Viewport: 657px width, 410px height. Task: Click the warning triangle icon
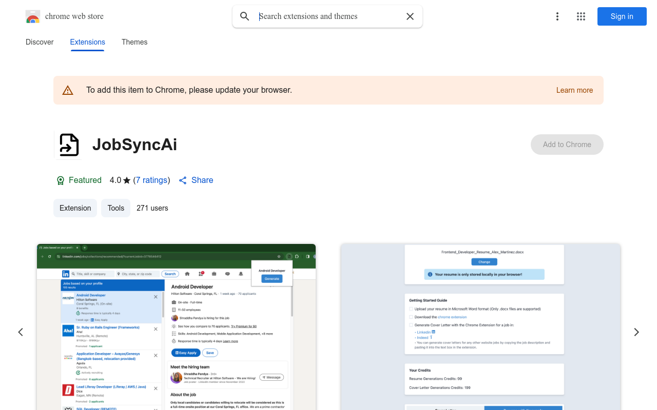click(68, 90)
